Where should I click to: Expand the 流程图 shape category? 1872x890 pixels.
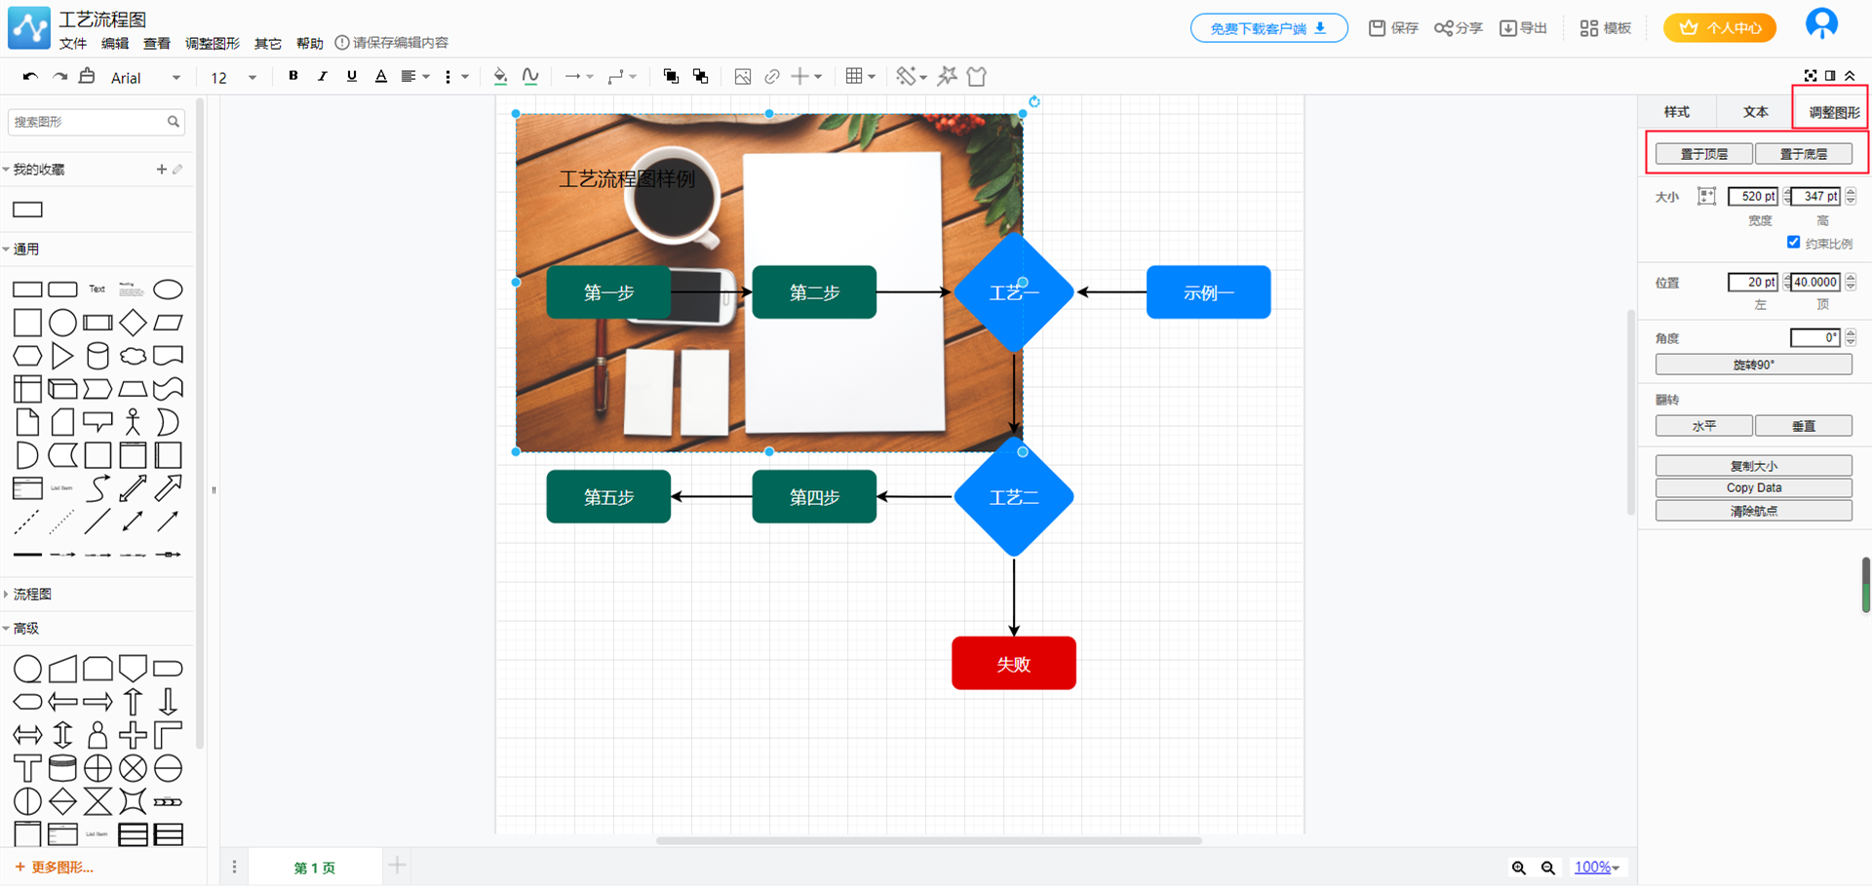pyautogui.click(x=32, y=594)
